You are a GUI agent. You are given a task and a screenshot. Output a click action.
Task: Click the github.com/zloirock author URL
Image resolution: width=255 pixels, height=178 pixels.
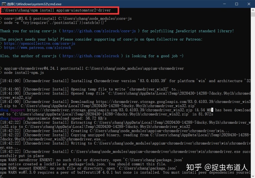(x=91, y=56)
